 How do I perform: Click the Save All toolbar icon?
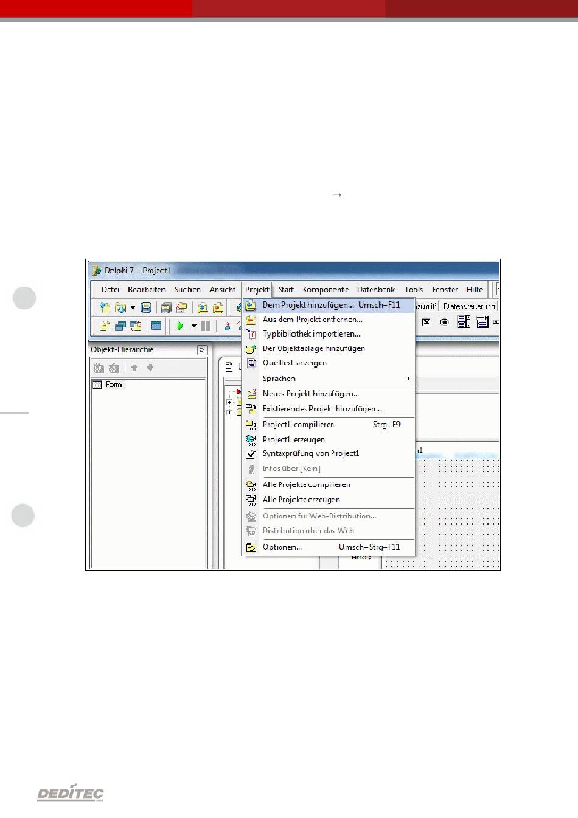(166, 308)
